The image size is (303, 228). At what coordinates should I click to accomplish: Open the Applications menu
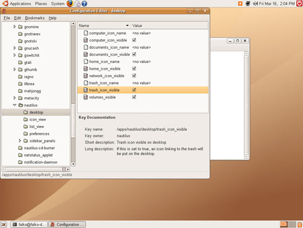[20, 3]
